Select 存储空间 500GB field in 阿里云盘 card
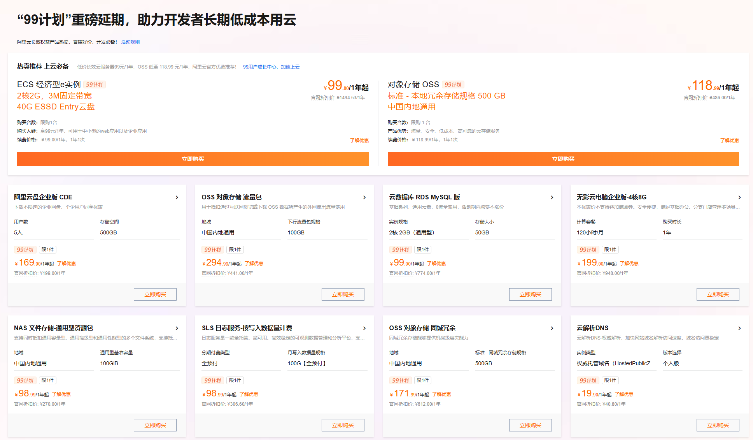The width and height of the screenshot is (753, 440). (140, 232)
